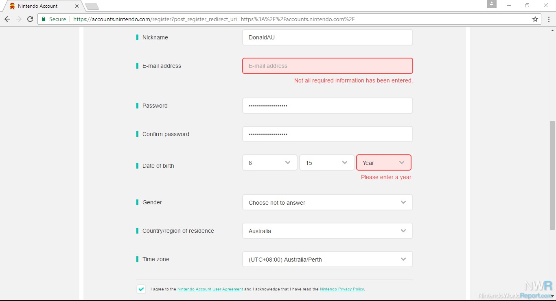Screen dimensions: 556x301
Task: Click the 'Password' label
Action: coord(155,106)
